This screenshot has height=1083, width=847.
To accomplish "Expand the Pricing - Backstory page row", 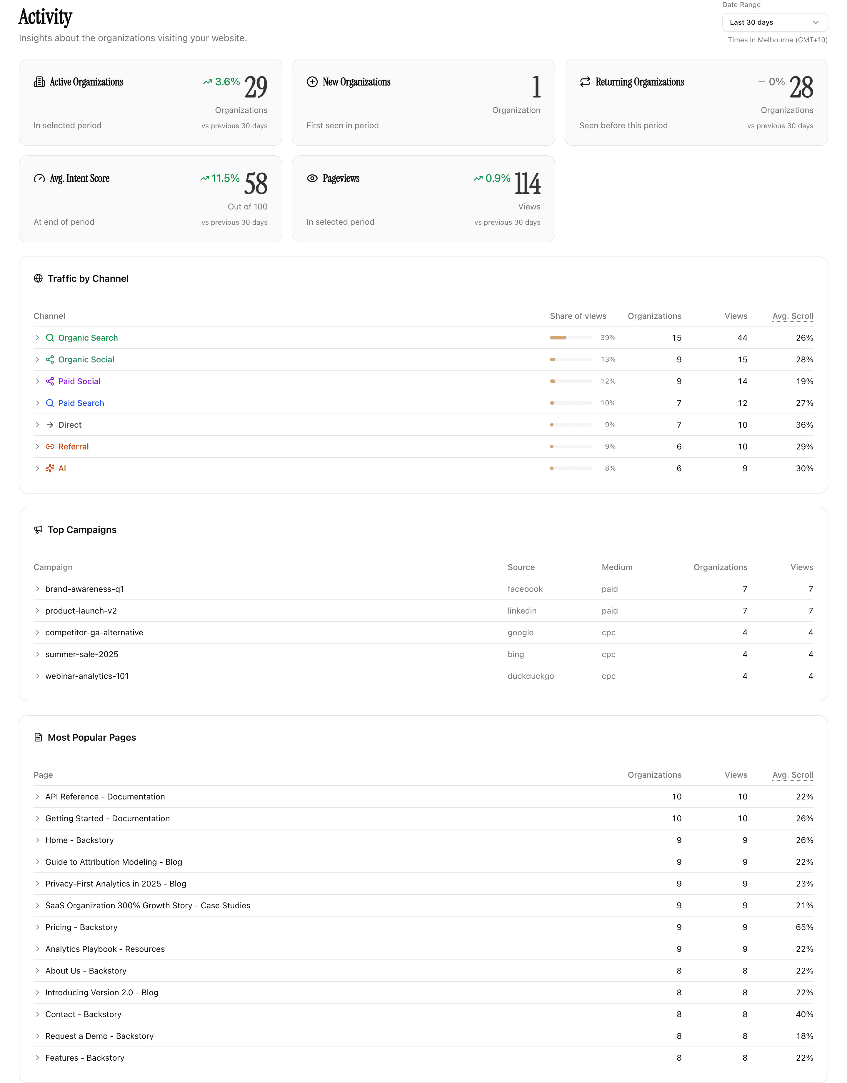I will point(37,927).
